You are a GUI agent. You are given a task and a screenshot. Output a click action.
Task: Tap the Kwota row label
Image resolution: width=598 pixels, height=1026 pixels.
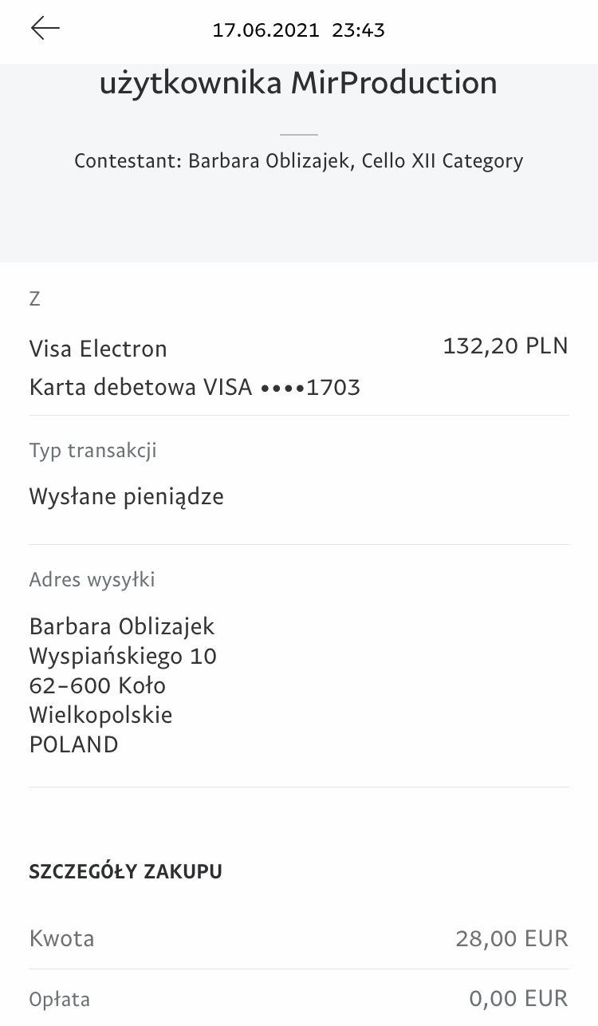pos(61,938)
